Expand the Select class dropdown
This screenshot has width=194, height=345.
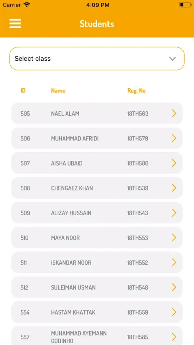point(97,59)
